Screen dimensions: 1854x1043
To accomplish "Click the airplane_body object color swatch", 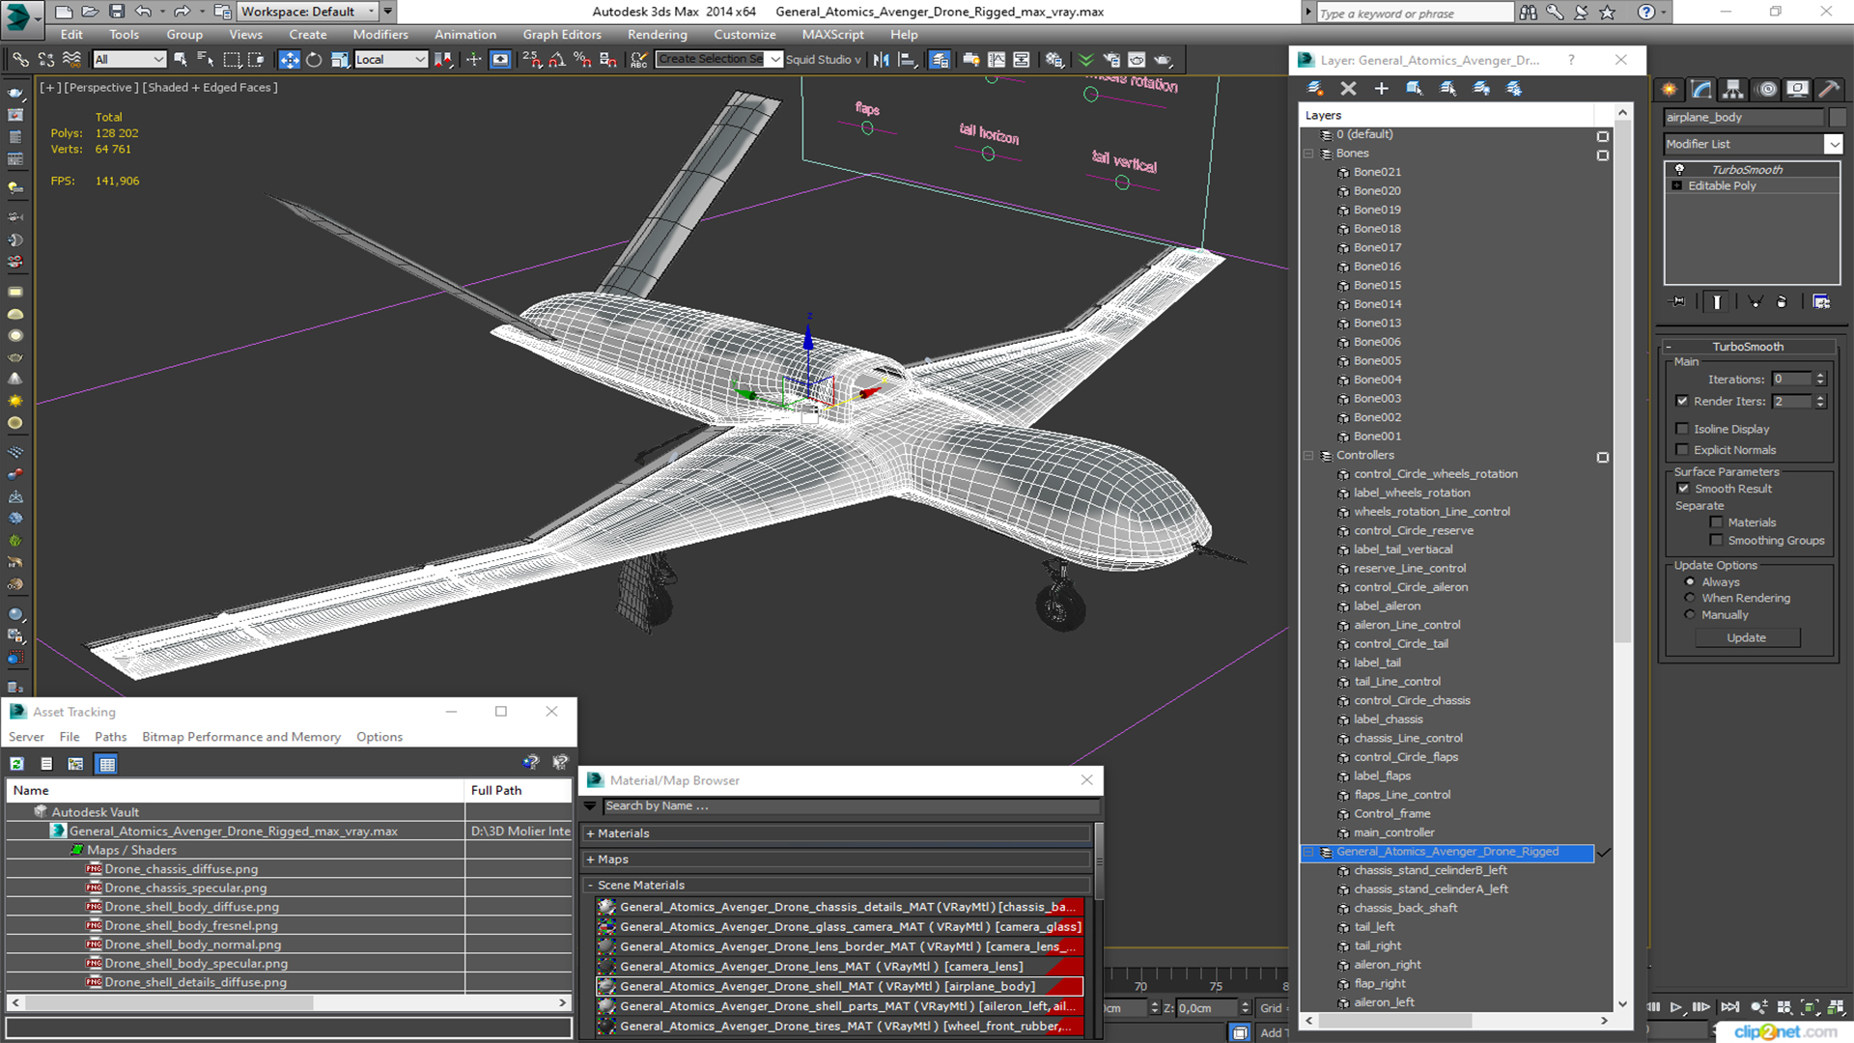I will [1837, 117].
